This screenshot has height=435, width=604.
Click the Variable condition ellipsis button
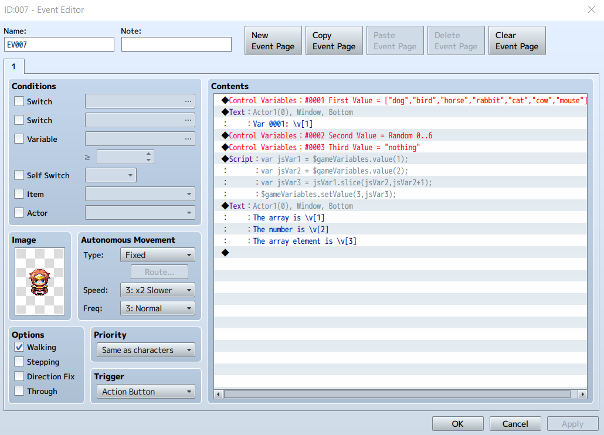click(x=188, y=138)
